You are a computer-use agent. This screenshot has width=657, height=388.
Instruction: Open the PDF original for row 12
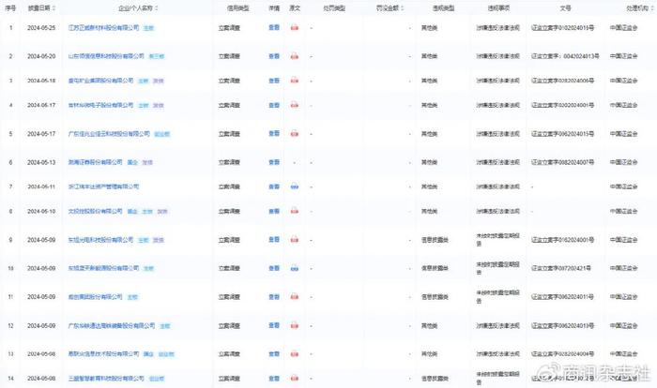click(x=295, y=325)
